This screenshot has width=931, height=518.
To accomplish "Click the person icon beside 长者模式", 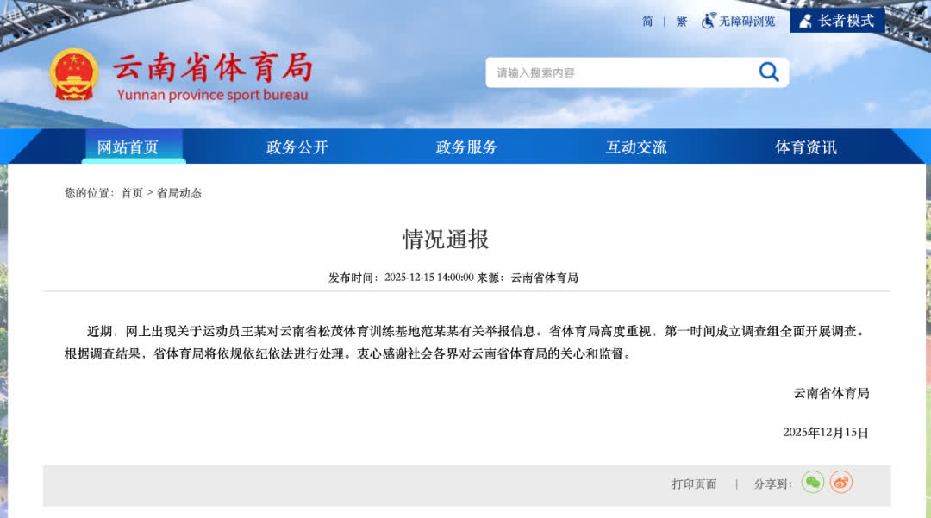I will click(x=805, y=21).
